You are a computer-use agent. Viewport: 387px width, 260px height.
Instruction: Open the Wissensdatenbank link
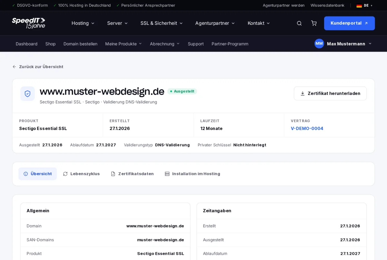click(x=327, y=5)
